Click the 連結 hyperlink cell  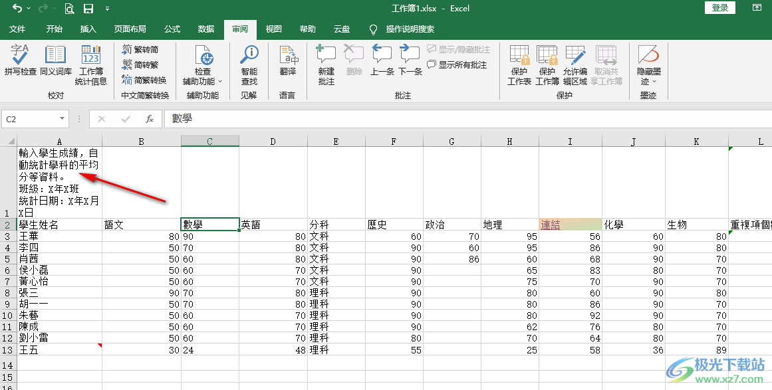571,225
